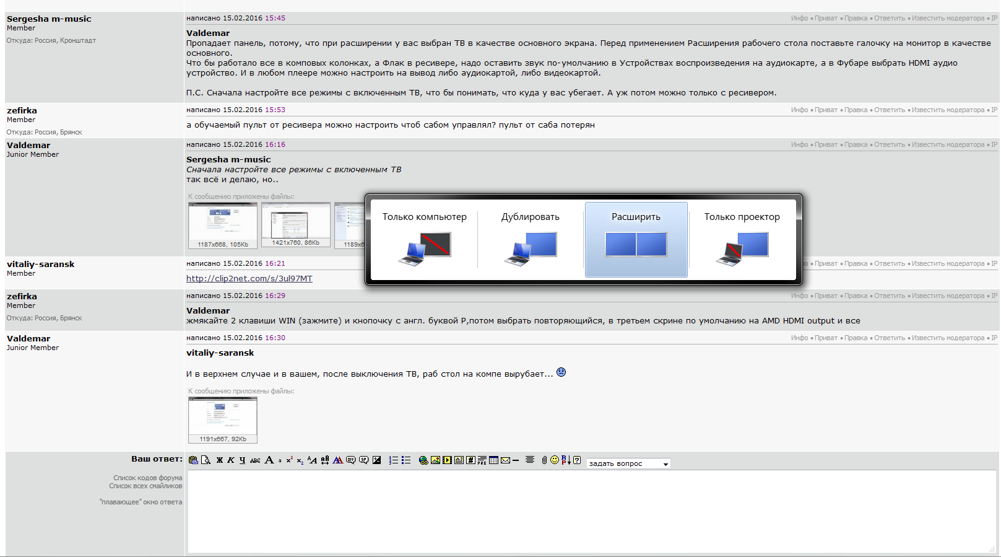Click the "IP" link on the 15:45 post
The image size is (1001, 557).
coord(994,18)
